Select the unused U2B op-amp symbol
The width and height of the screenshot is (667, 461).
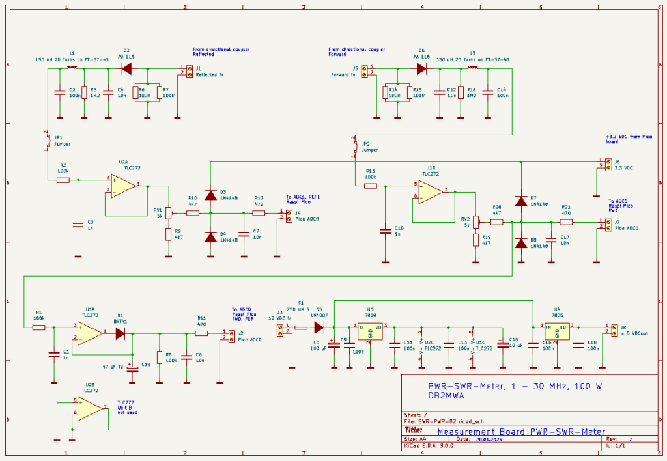90,410
